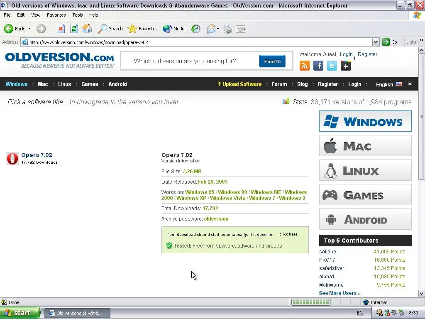Click the page scrollbar up arrow

(422, 50)
